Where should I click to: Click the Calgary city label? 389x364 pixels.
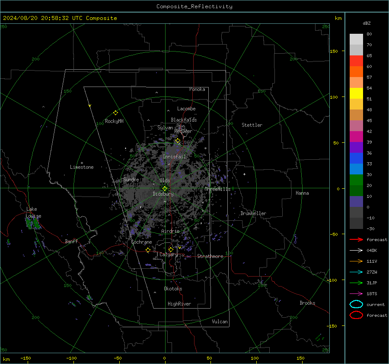point(169,254)
